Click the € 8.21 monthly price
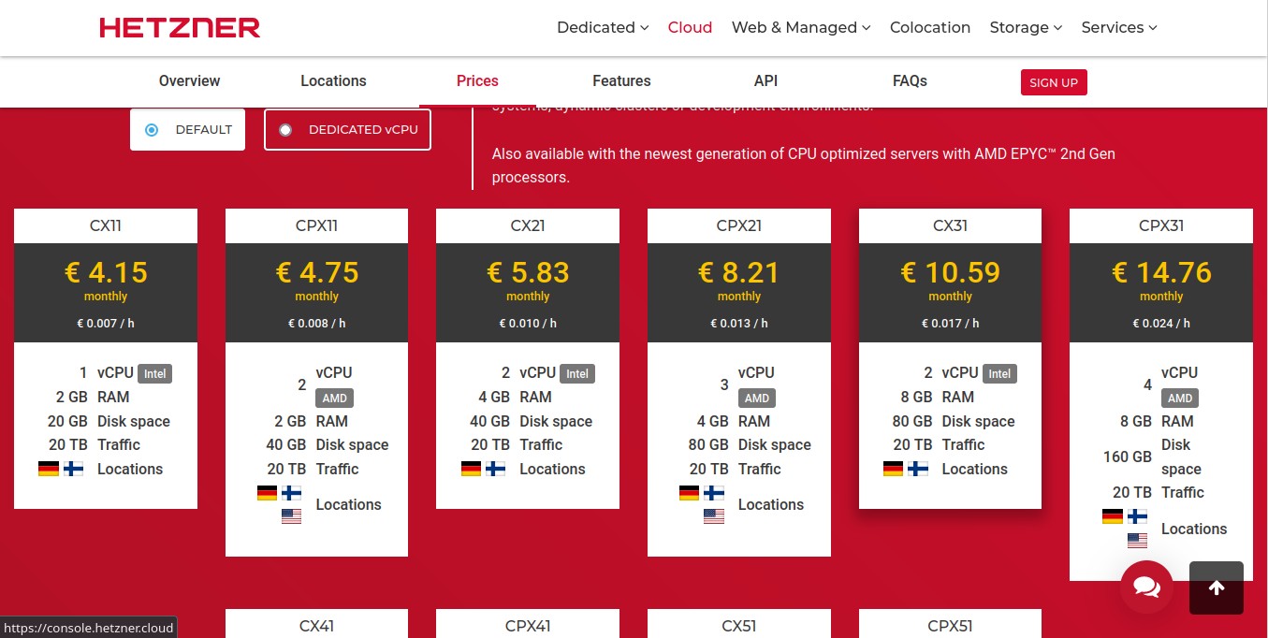This screenshot has height=638, width=1268. tap(739, 272)
